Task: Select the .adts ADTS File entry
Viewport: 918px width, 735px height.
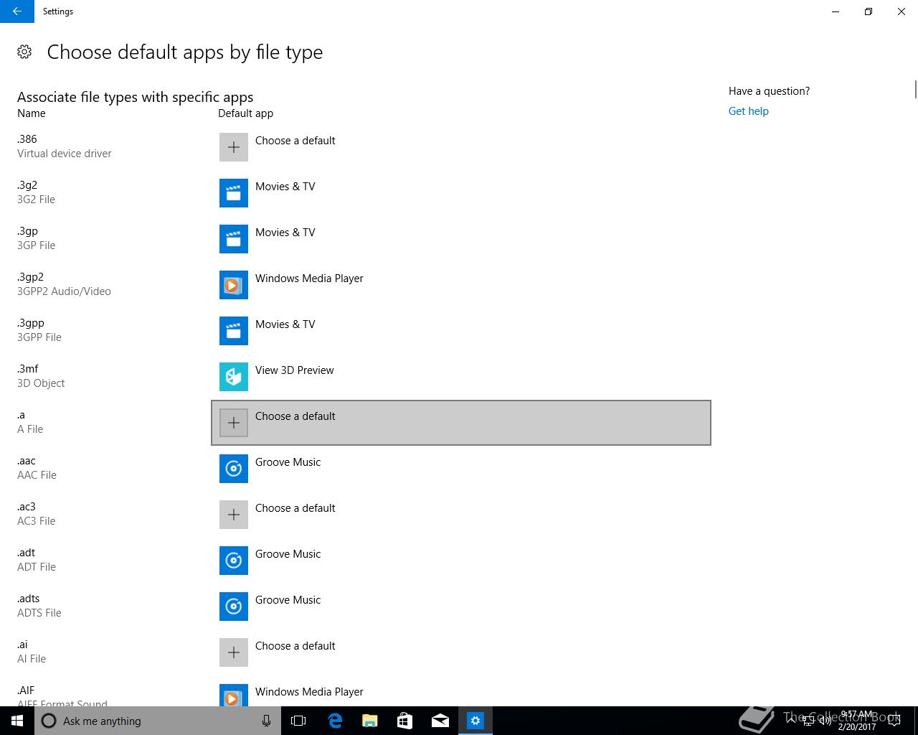Action: coord(39,606)
